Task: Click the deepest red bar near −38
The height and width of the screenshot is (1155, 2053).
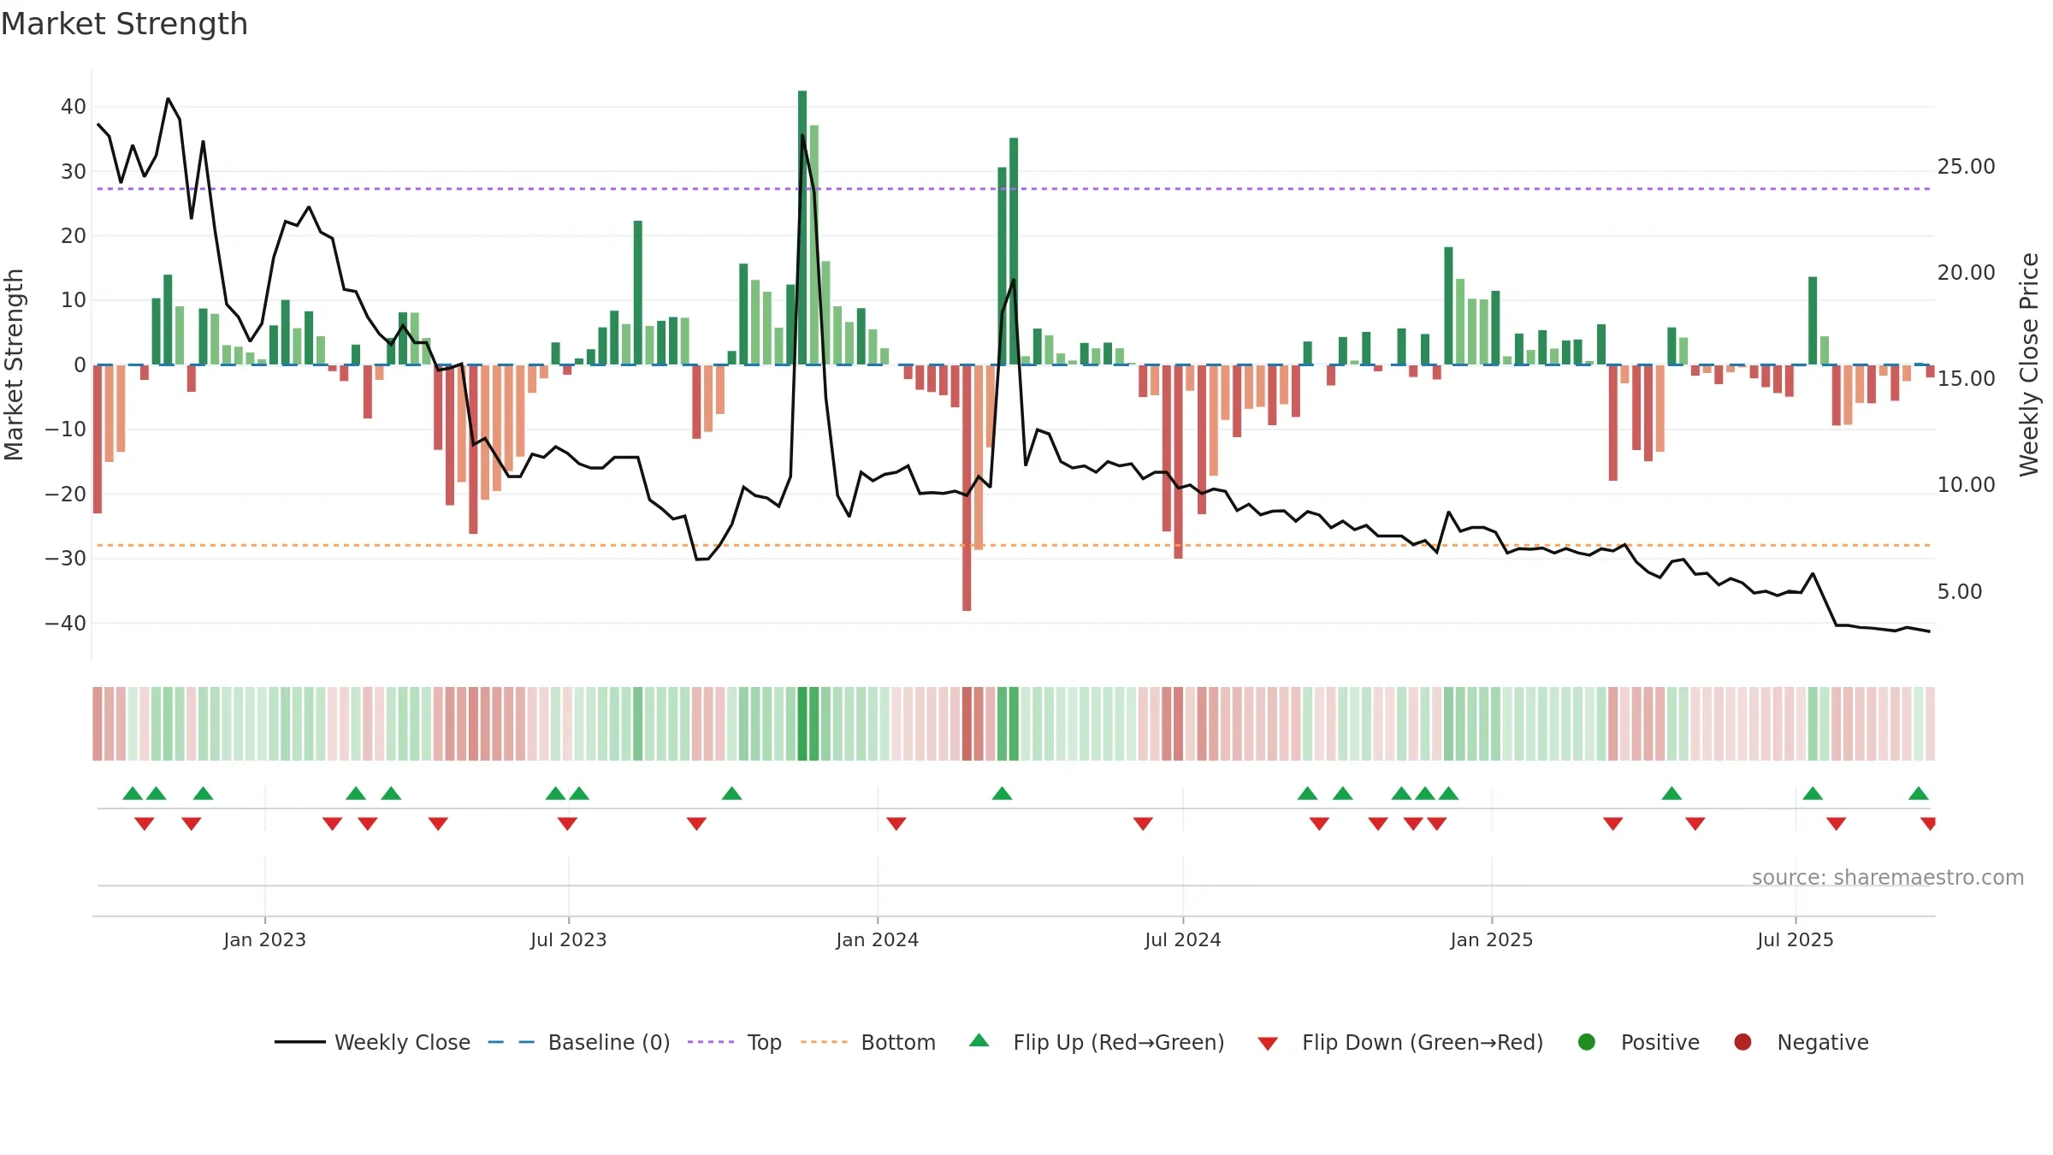Action: 967,488
